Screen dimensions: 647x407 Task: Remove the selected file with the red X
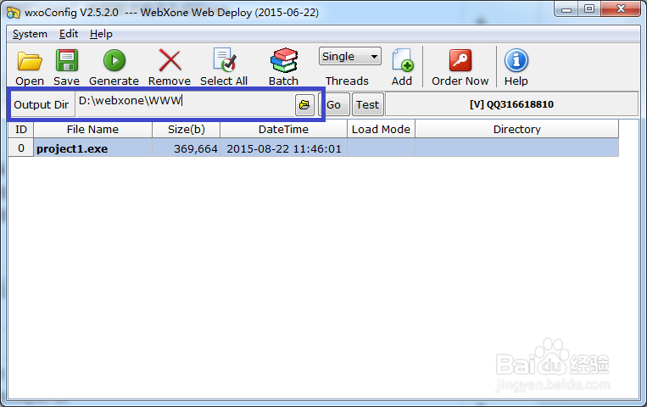point(170,61)
